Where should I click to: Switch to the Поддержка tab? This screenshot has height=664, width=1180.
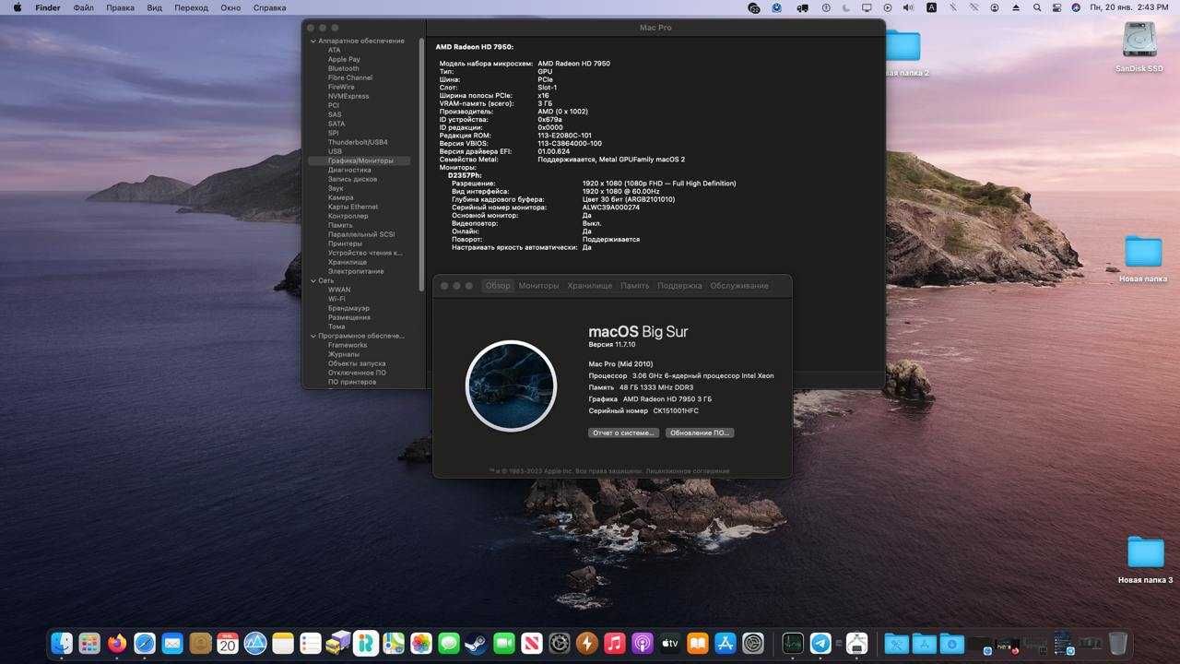[679, 286]
